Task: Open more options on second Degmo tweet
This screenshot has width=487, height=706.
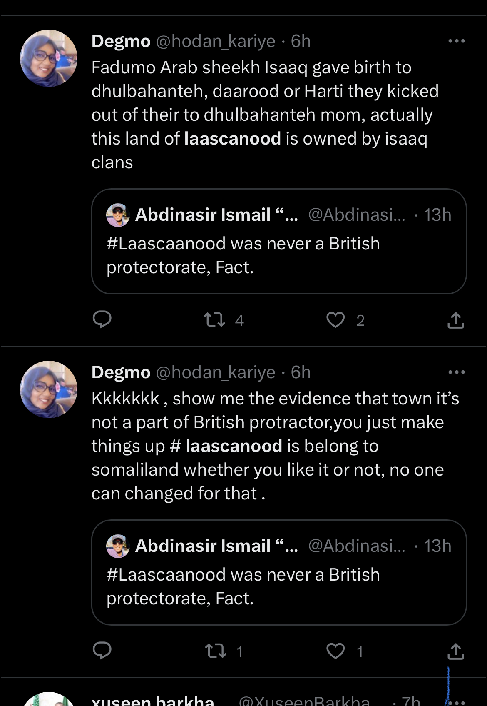Action: coord(456,372)
